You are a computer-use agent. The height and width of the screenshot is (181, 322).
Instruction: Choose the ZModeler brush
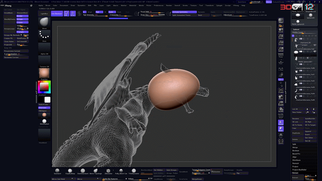click(108, 171)
